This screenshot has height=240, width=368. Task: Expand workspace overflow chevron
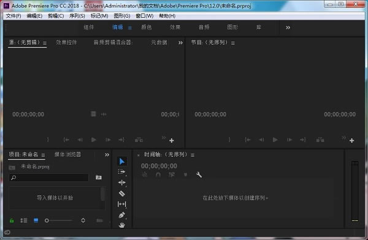[x=288, y=28]
